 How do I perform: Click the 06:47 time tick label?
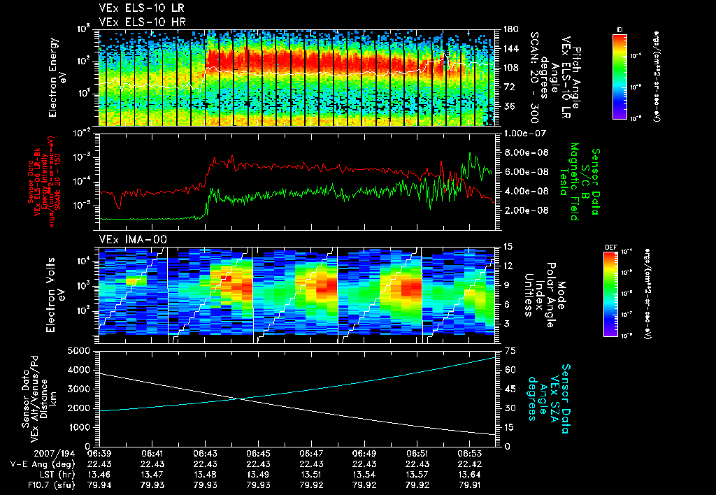pos(311,454)
